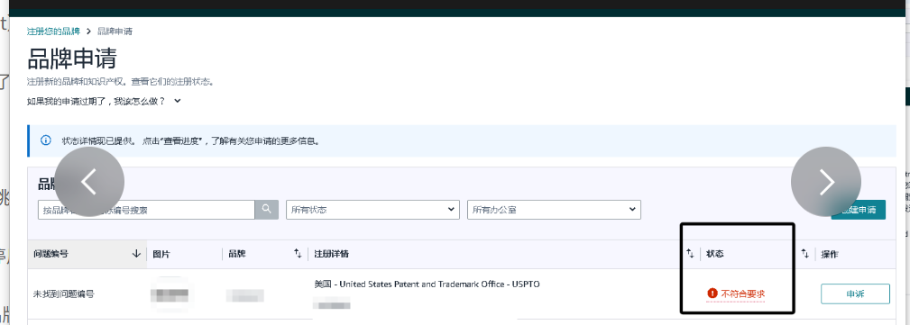Click the USPTO registration details text

click(x=427, y=284)
